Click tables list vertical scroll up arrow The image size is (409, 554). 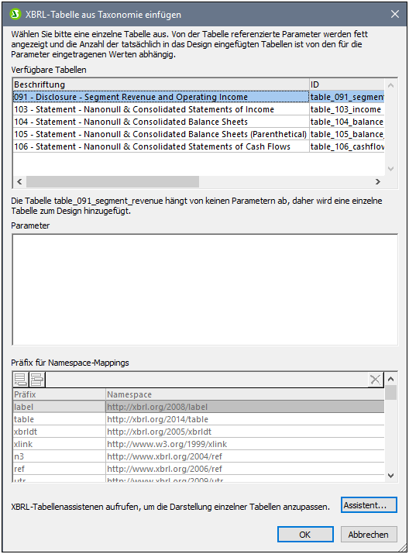pyautogui.click(x=390, y=85)
